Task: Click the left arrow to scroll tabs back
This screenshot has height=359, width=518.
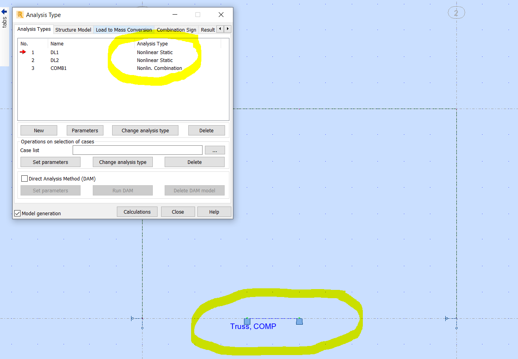Action: [x=220, y=29]
